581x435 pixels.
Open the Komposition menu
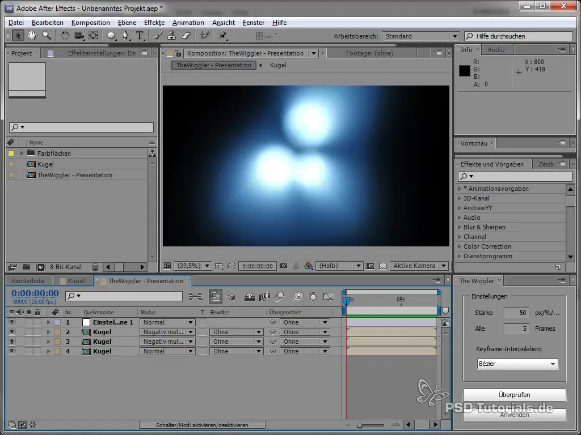(90, 23)
